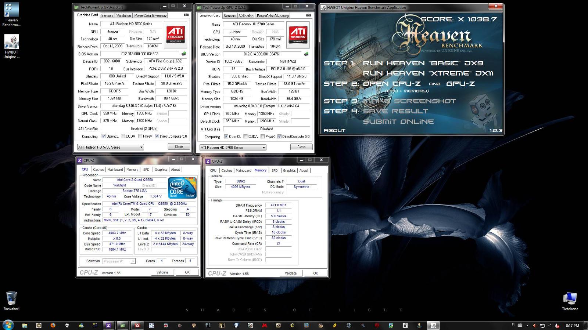The image size is (588, 330).
Task: Switch to Caches tab in CPU-Z processor window
Action: click(x=98, y=170)
